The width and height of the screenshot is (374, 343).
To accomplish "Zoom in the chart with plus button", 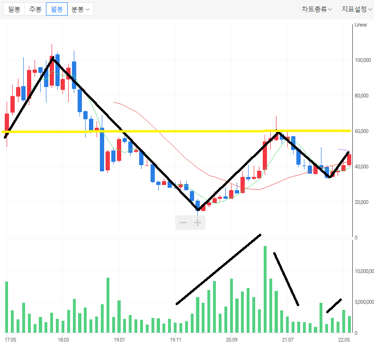I will [198, 223].
